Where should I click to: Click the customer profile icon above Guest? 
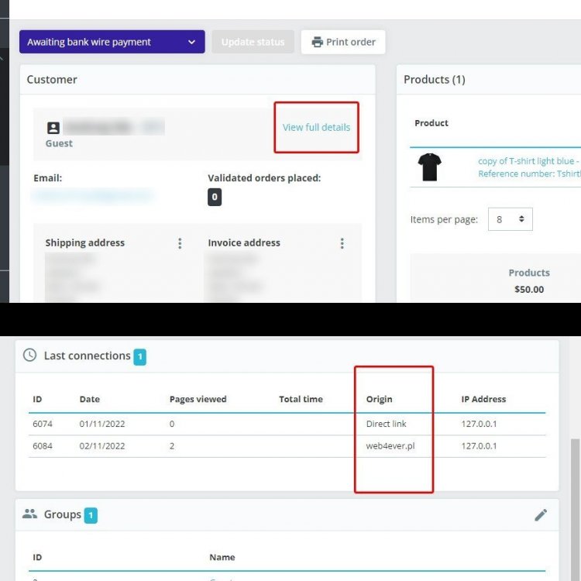[53, 128]
